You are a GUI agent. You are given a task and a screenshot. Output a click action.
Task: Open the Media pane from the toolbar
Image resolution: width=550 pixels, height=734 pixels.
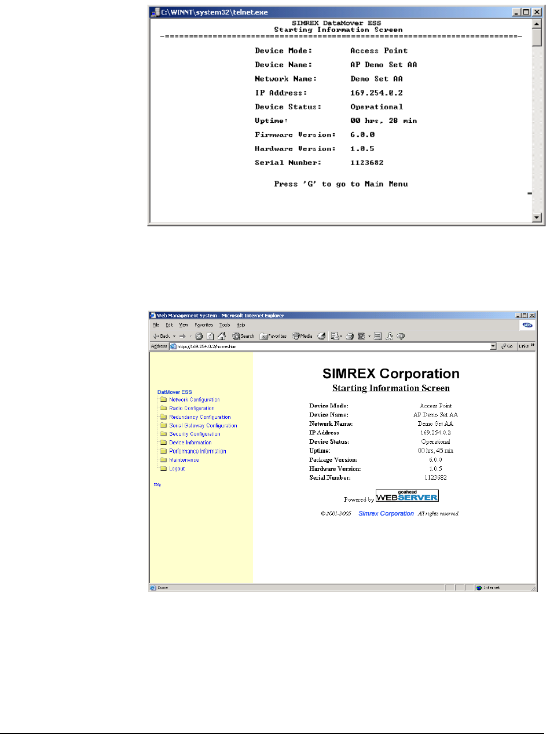click(302, 336)
